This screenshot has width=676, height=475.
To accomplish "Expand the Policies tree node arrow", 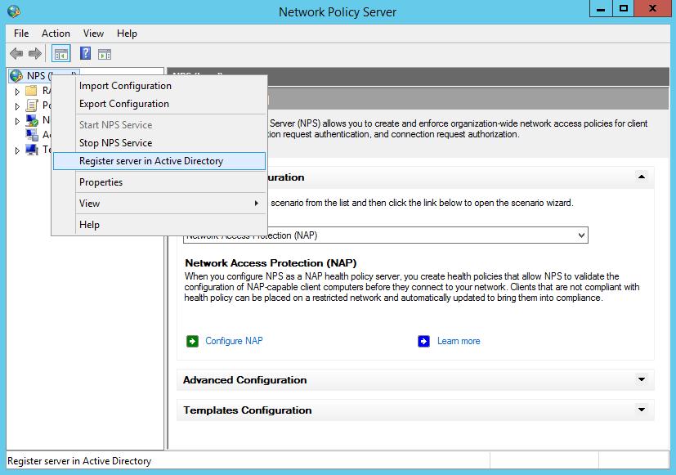I will (x=17, y=105).
